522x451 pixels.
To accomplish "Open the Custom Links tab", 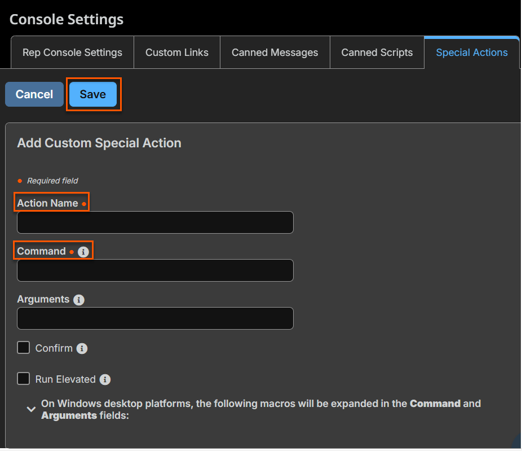I will click(177, 52).
